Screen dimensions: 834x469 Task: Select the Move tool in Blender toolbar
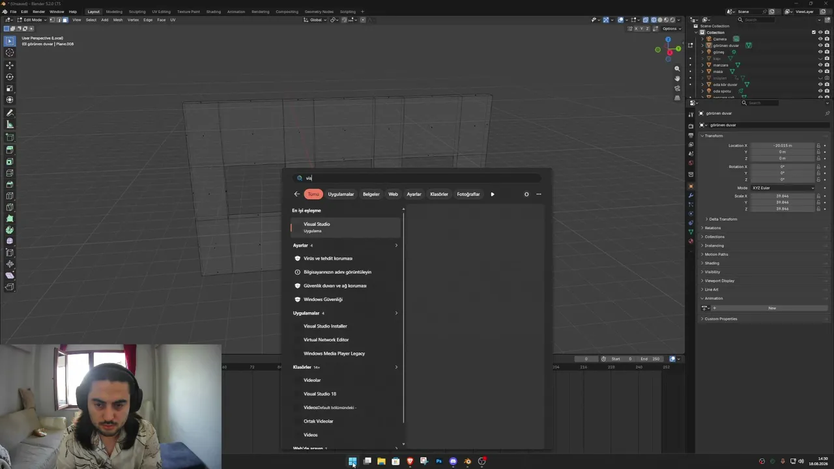[x=10, y=65]
